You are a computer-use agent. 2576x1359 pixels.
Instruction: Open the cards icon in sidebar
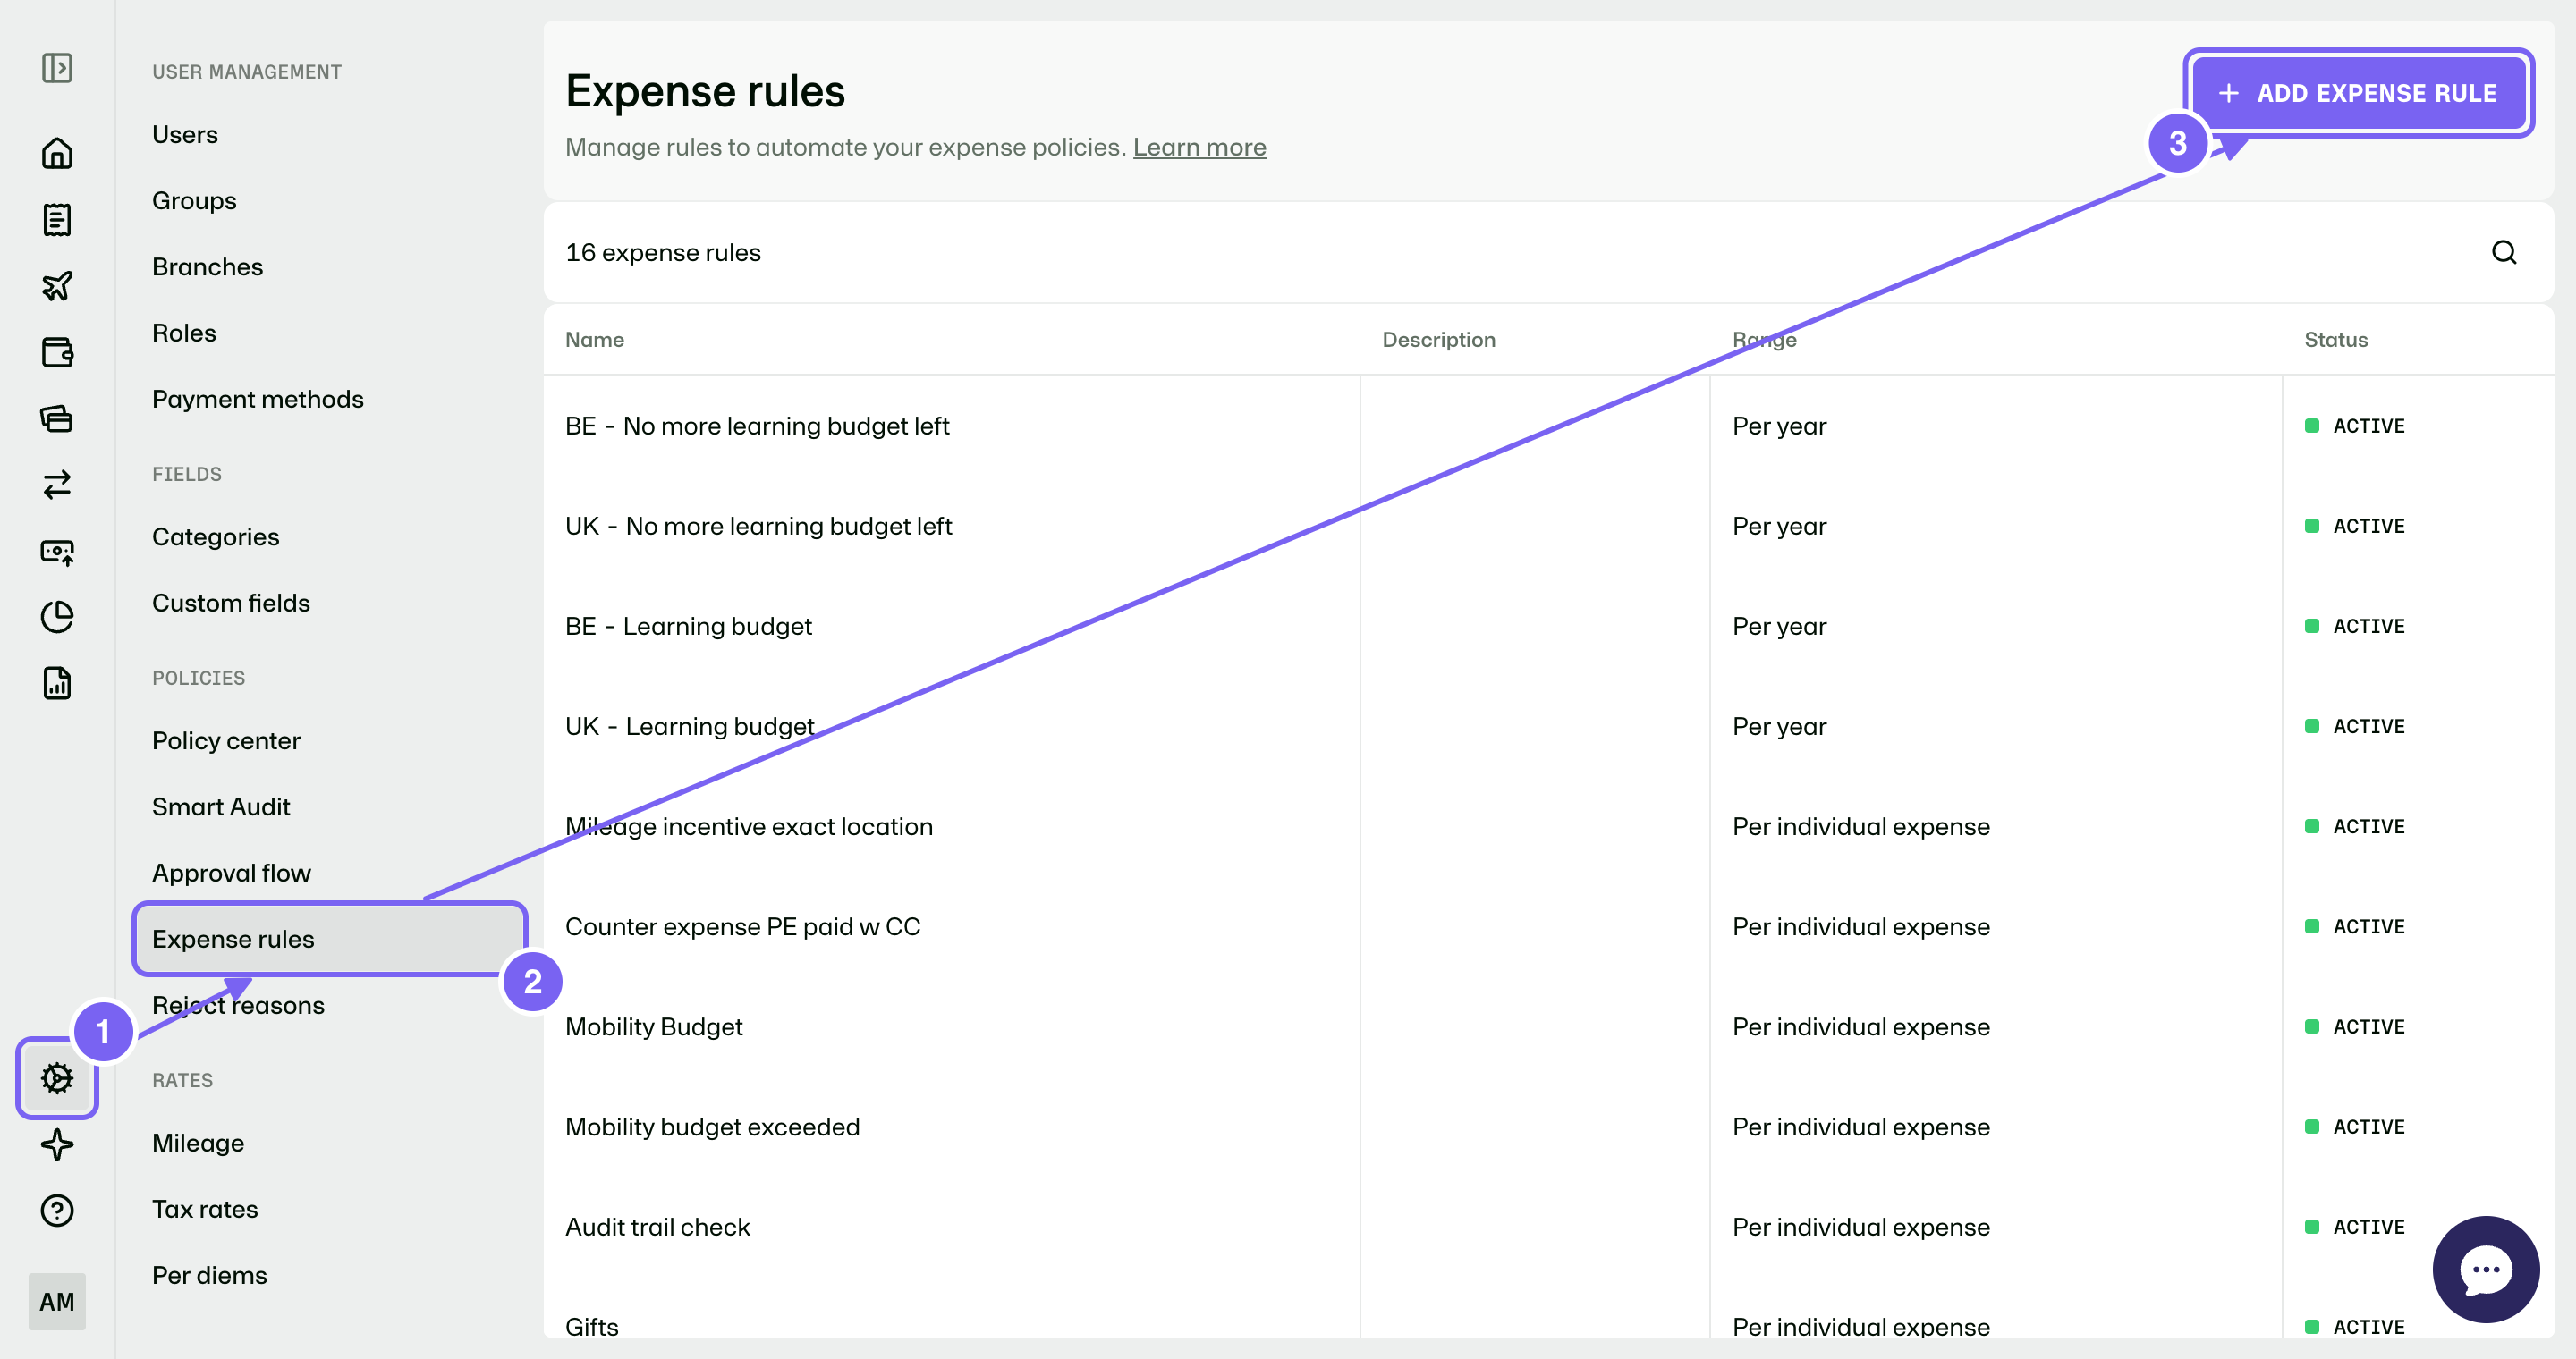point(57,418)
